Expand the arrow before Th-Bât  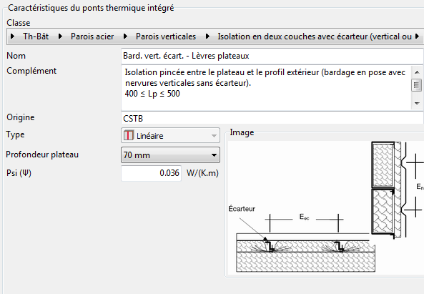pyautogui.click(x=12, y=36)
